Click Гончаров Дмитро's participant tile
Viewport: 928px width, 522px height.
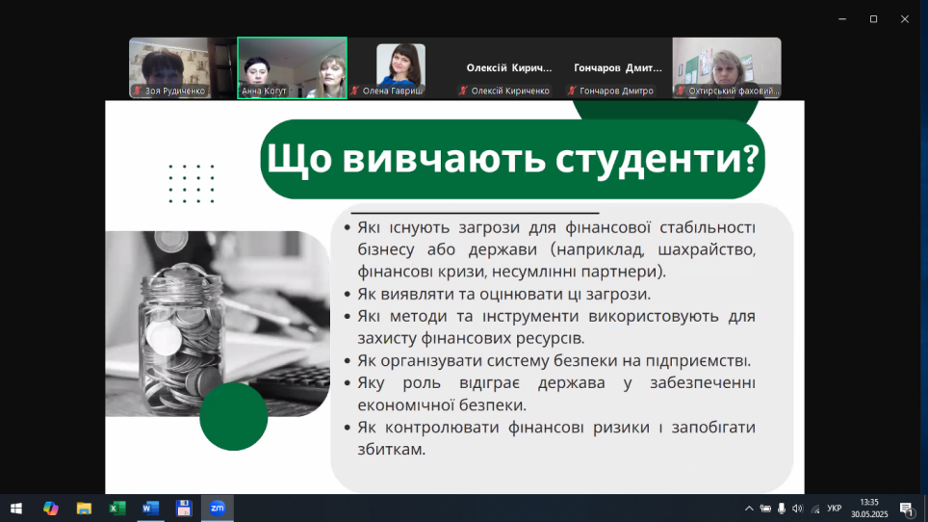click(x=618, y=68)
